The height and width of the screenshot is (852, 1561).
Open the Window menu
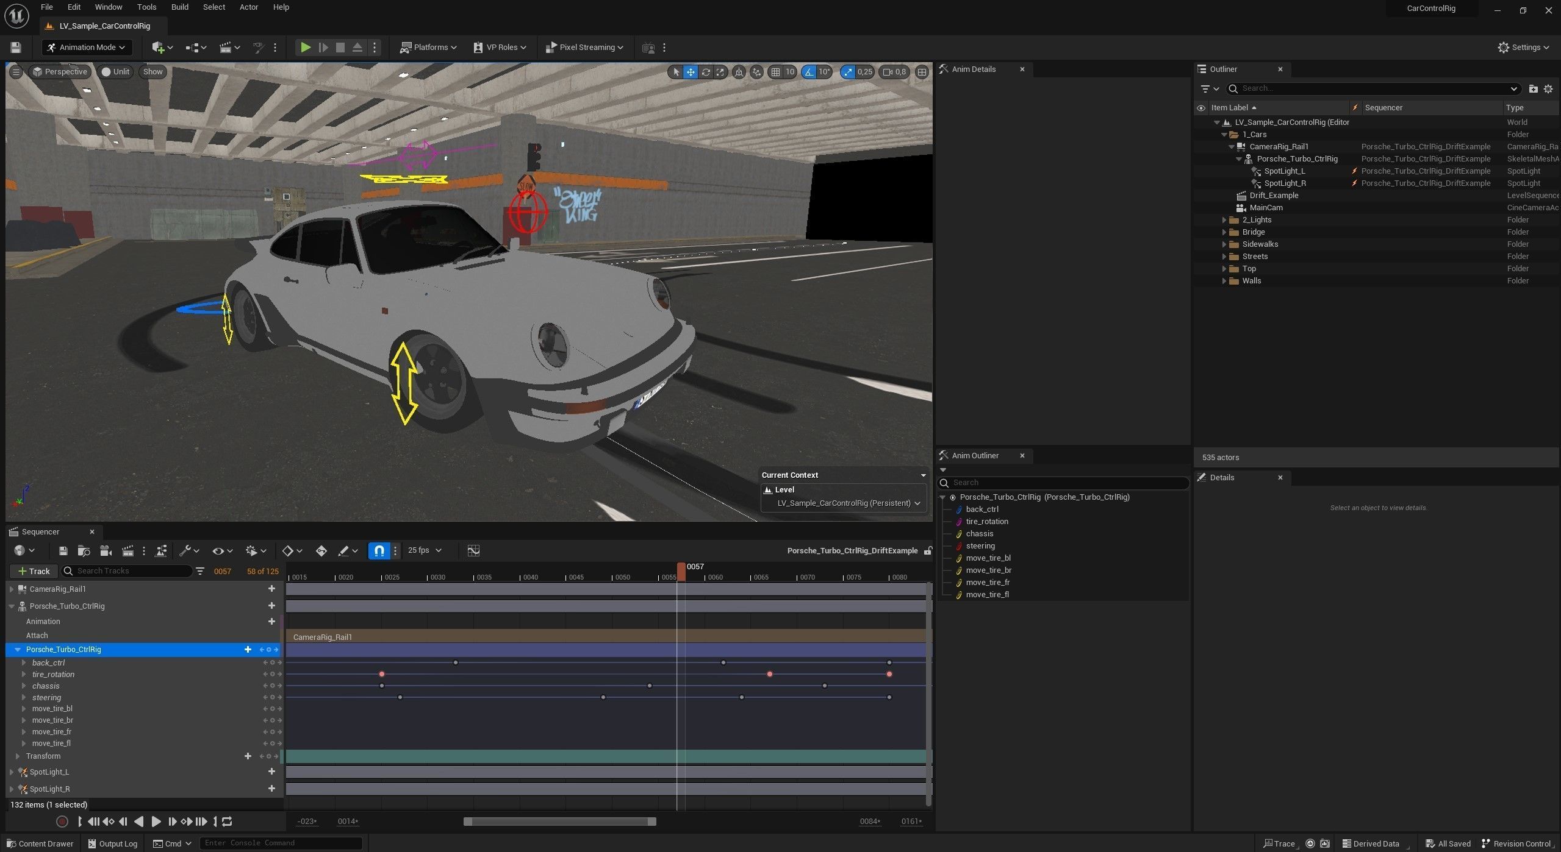[x=109, y=7]
